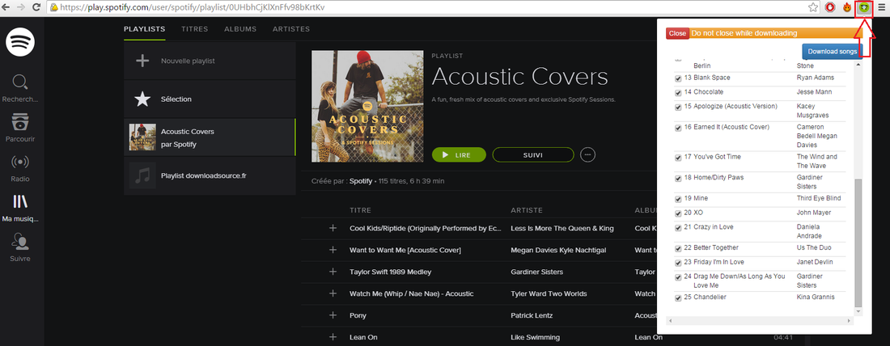The image size is (890, 346).
Task: Click the Acoustic Covers album artwork
Action: [x=367, y=107]
